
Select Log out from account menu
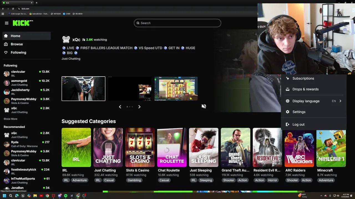pos(314,124)
